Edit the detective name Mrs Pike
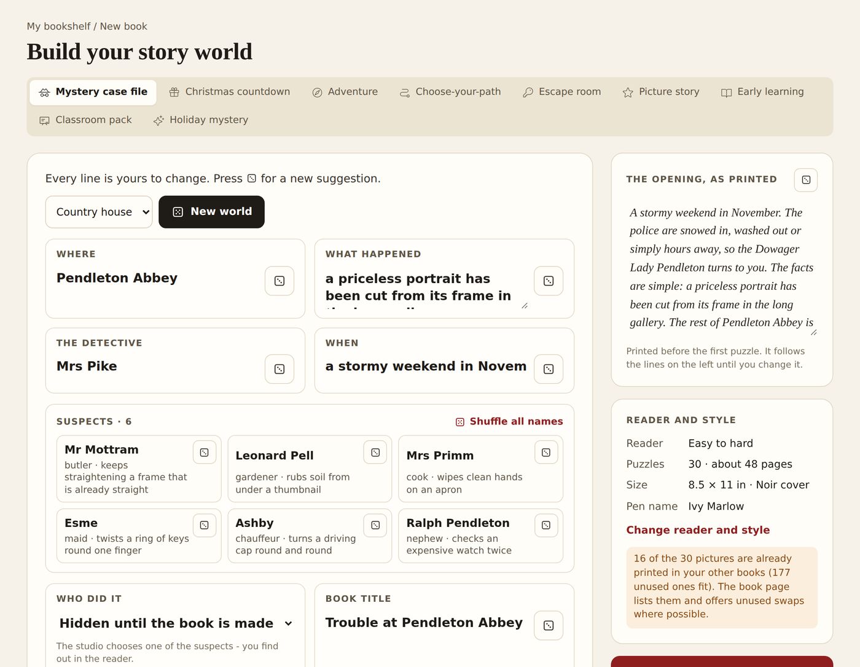 158,367
